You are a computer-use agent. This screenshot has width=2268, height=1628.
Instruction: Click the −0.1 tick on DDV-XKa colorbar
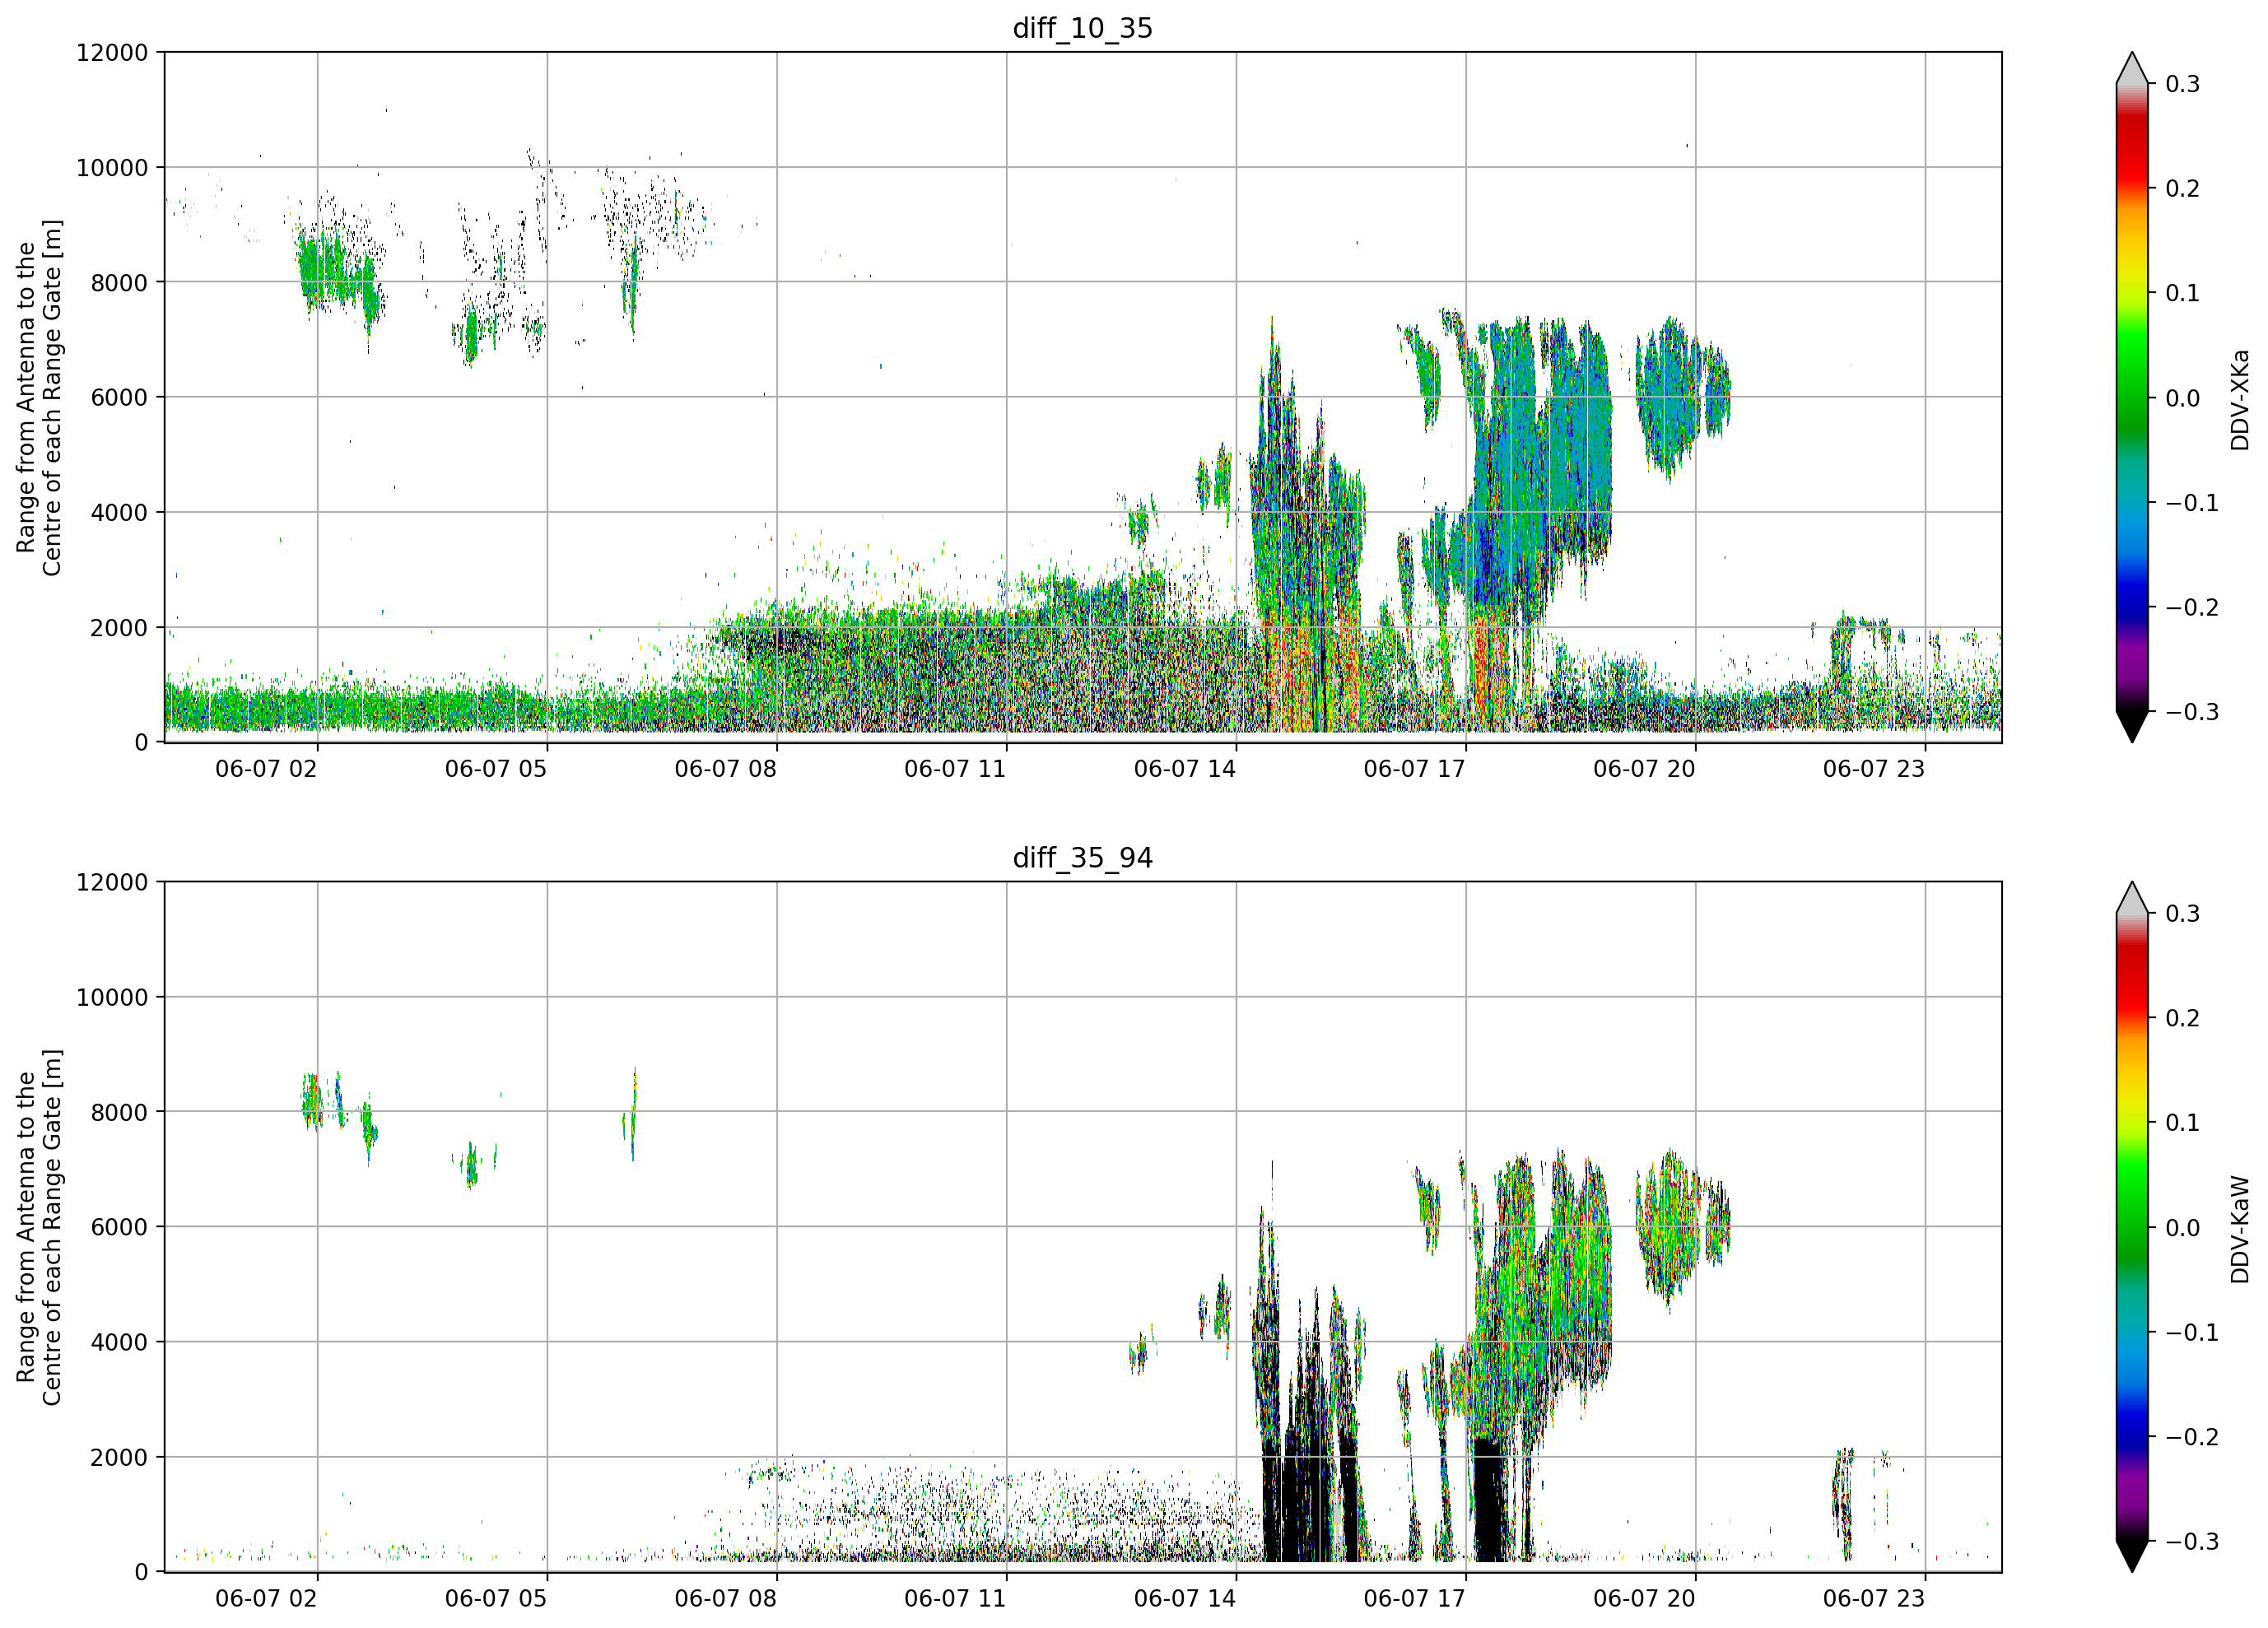[2191, 503]
